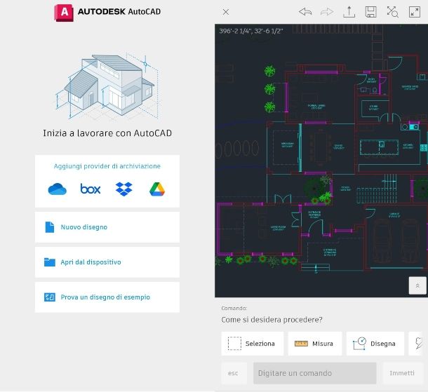Click Come si desidera procedere prompt
Image resolution: width=428 pixels, height=392 pixels.
[272, 320]
